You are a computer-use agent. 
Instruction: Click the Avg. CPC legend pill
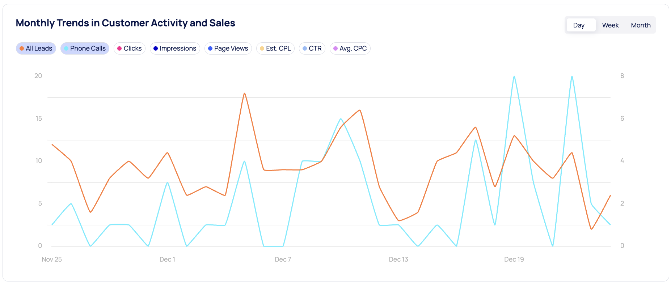pos(350,48)
